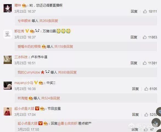Click the panda badge next to 都在秀

(x=37, y=31)
